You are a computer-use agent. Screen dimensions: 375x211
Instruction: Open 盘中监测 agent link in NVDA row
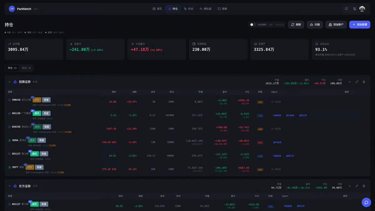click(x=277, y=142)
